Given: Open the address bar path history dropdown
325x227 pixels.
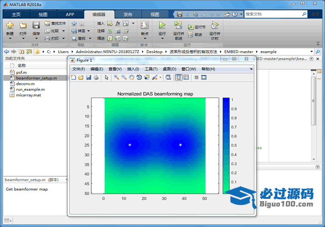Looking at the screenshot, I should click(x=311, y=51).
